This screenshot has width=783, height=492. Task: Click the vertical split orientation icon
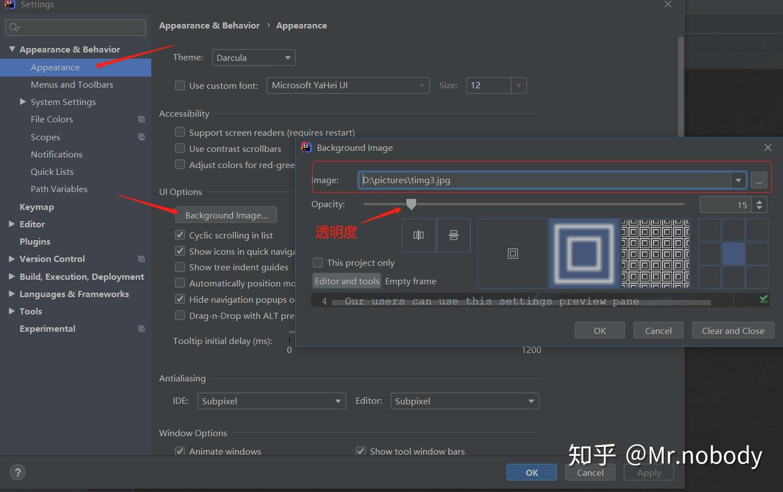(x=419, y=235)
